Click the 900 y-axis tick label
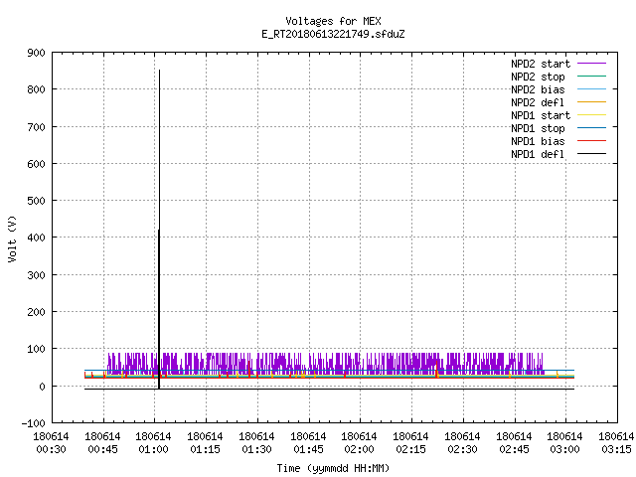 pos(36,53)
